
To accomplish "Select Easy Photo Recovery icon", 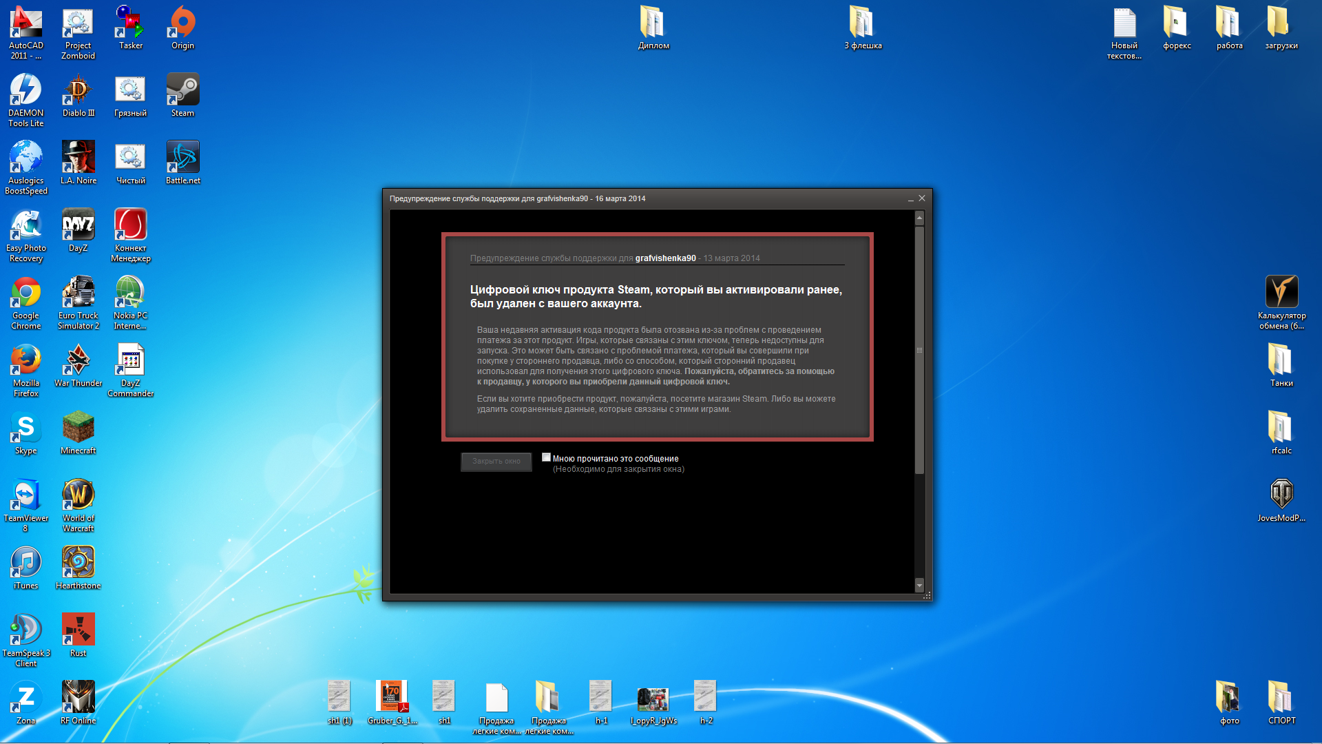I will pyautogui.click(x=26, y=235).
